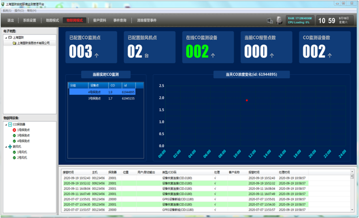Click the app shield icon in title bar
This screenshot has width=359, height=218.
(3, 4)
